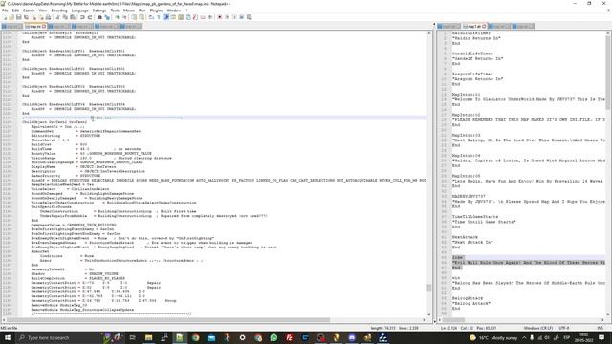Open the Edit menu
This screenshot has height=344, width=612.
pos(15,11)
